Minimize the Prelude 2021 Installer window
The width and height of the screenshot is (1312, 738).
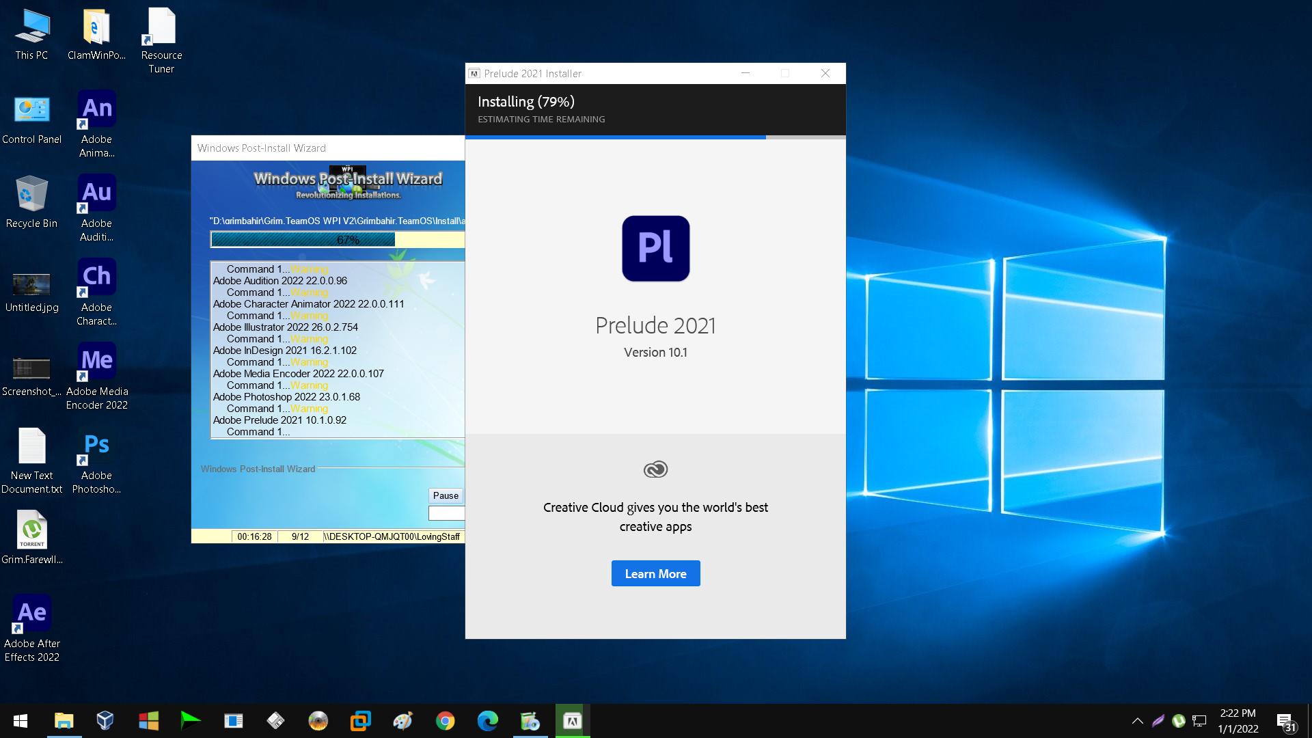746,73
